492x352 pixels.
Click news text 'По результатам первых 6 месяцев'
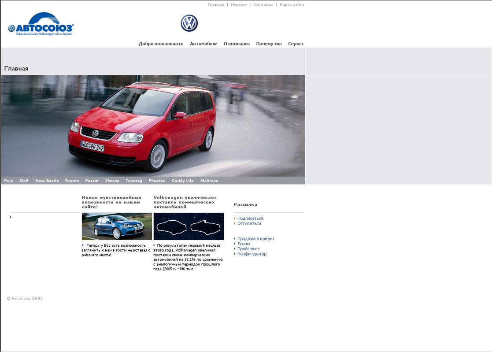click(x=188, y=257)
